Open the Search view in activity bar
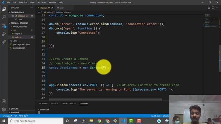 [4, 17]
